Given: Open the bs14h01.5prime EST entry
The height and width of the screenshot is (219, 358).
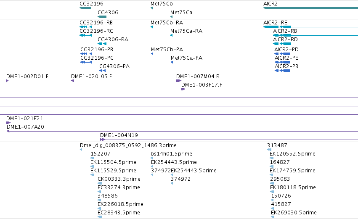Looking at the screenshot, I should click(171, 154).
